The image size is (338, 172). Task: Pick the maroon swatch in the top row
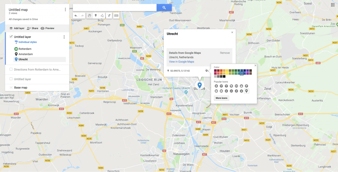215,70
